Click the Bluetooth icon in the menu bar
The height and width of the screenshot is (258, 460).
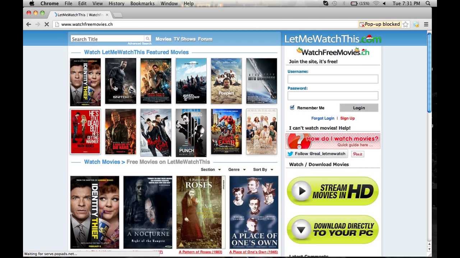(x=344, y=3)
